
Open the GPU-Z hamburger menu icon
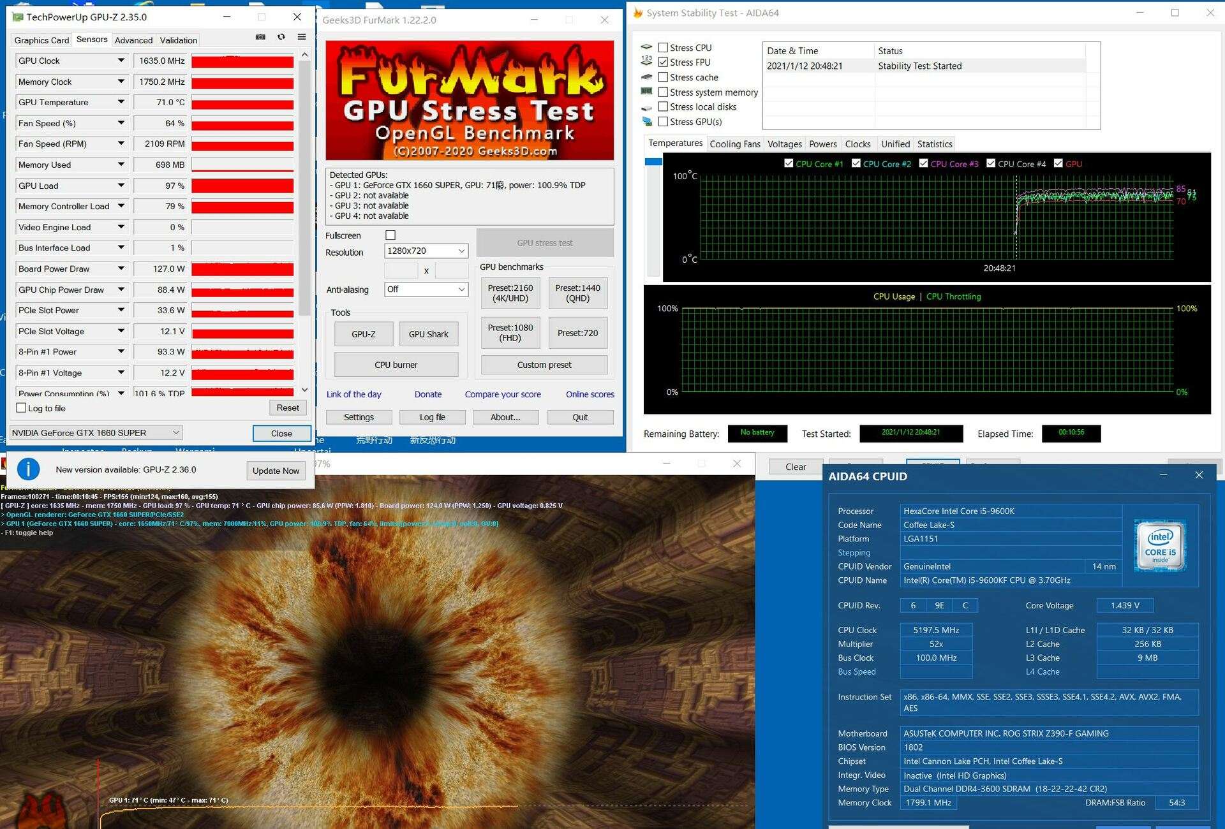(302, 37)
